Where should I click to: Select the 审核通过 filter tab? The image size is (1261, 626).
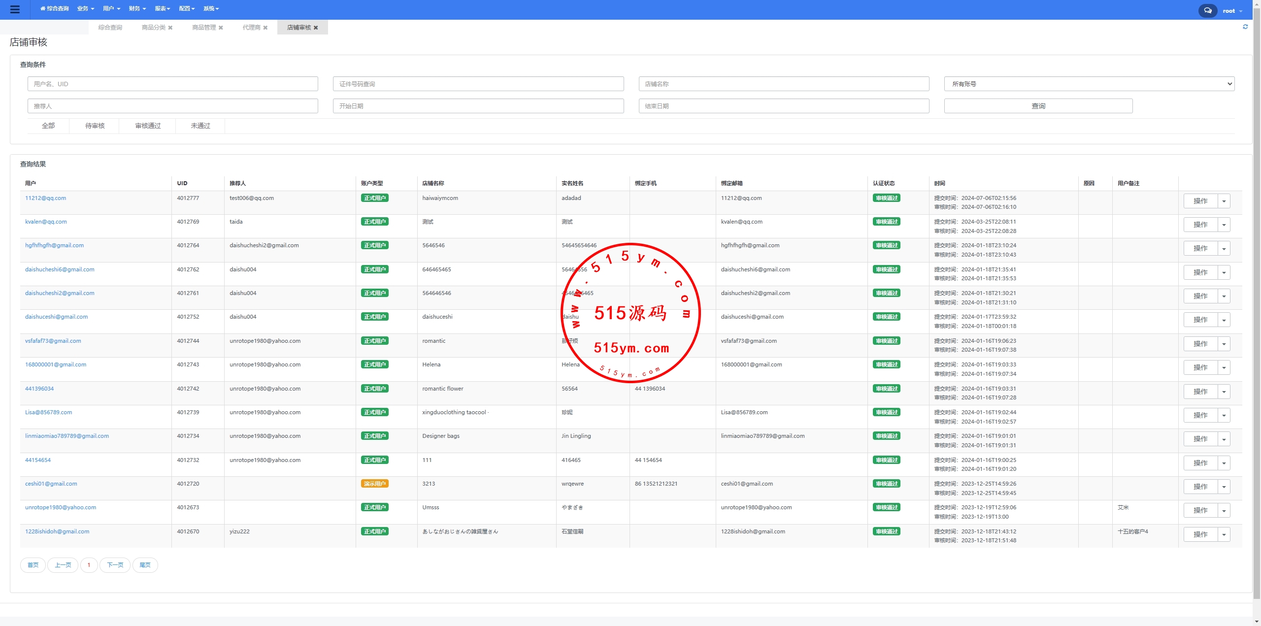148,126
